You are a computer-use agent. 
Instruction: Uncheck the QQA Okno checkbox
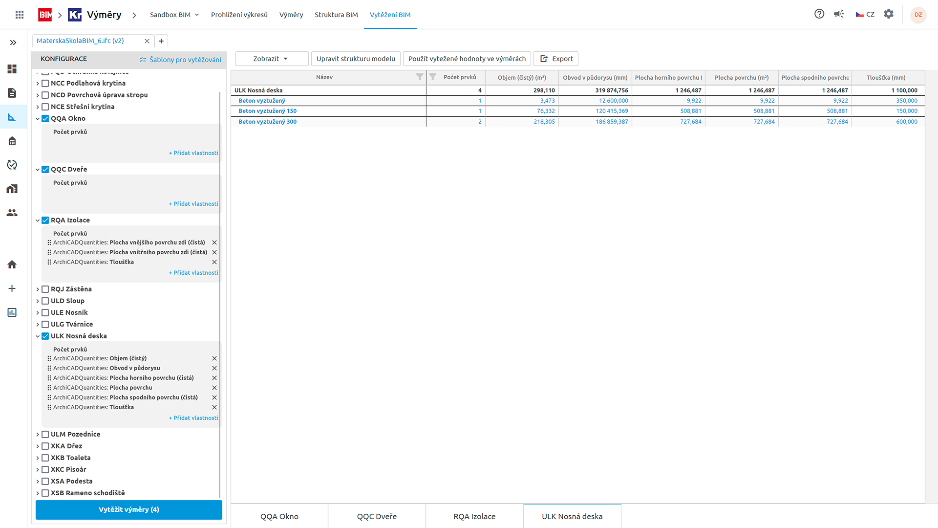[45, 118]
